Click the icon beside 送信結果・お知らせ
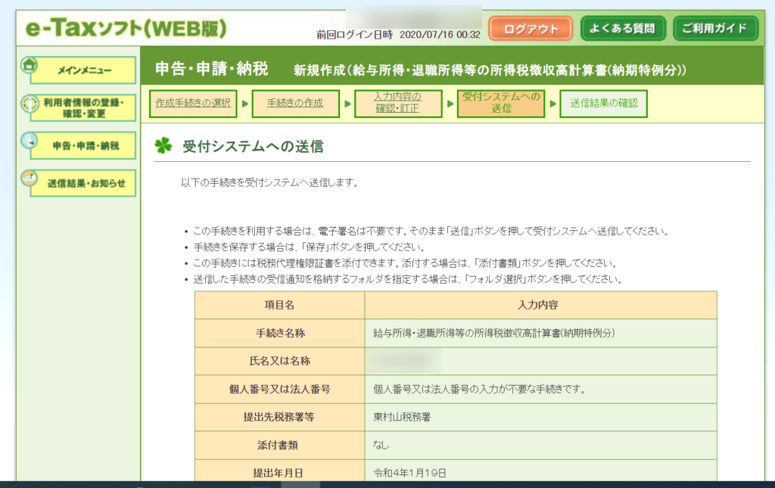The height and width of the screenshot is (488, 775). tap(30, 179)
